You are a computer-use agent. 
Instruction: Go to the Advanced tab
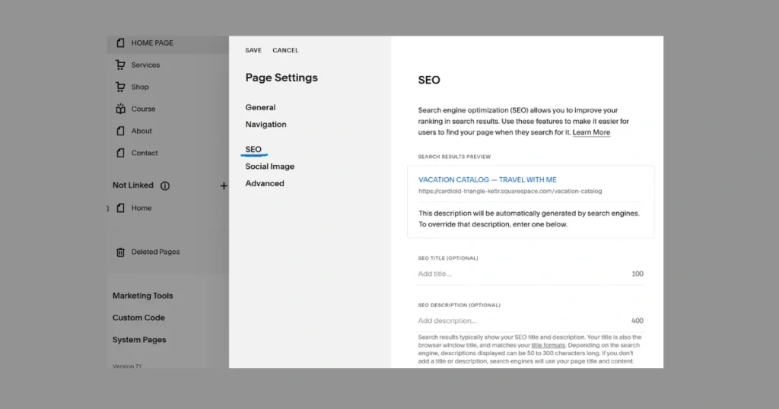pyautogui.click(x=264, y=184)
